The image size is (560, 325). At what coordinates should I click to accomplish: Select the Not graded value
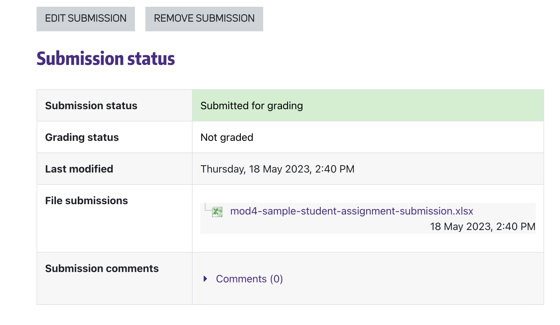[x=227, y=137]
